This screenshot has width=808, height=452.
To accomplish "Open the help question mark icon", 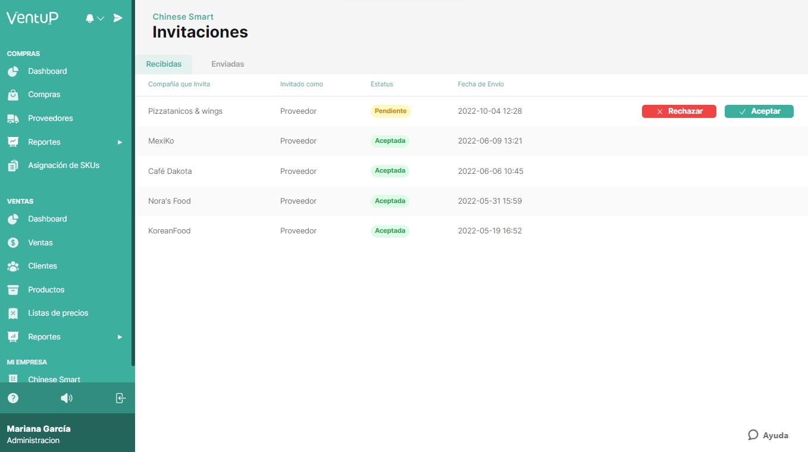I will [x=13, y=398].
